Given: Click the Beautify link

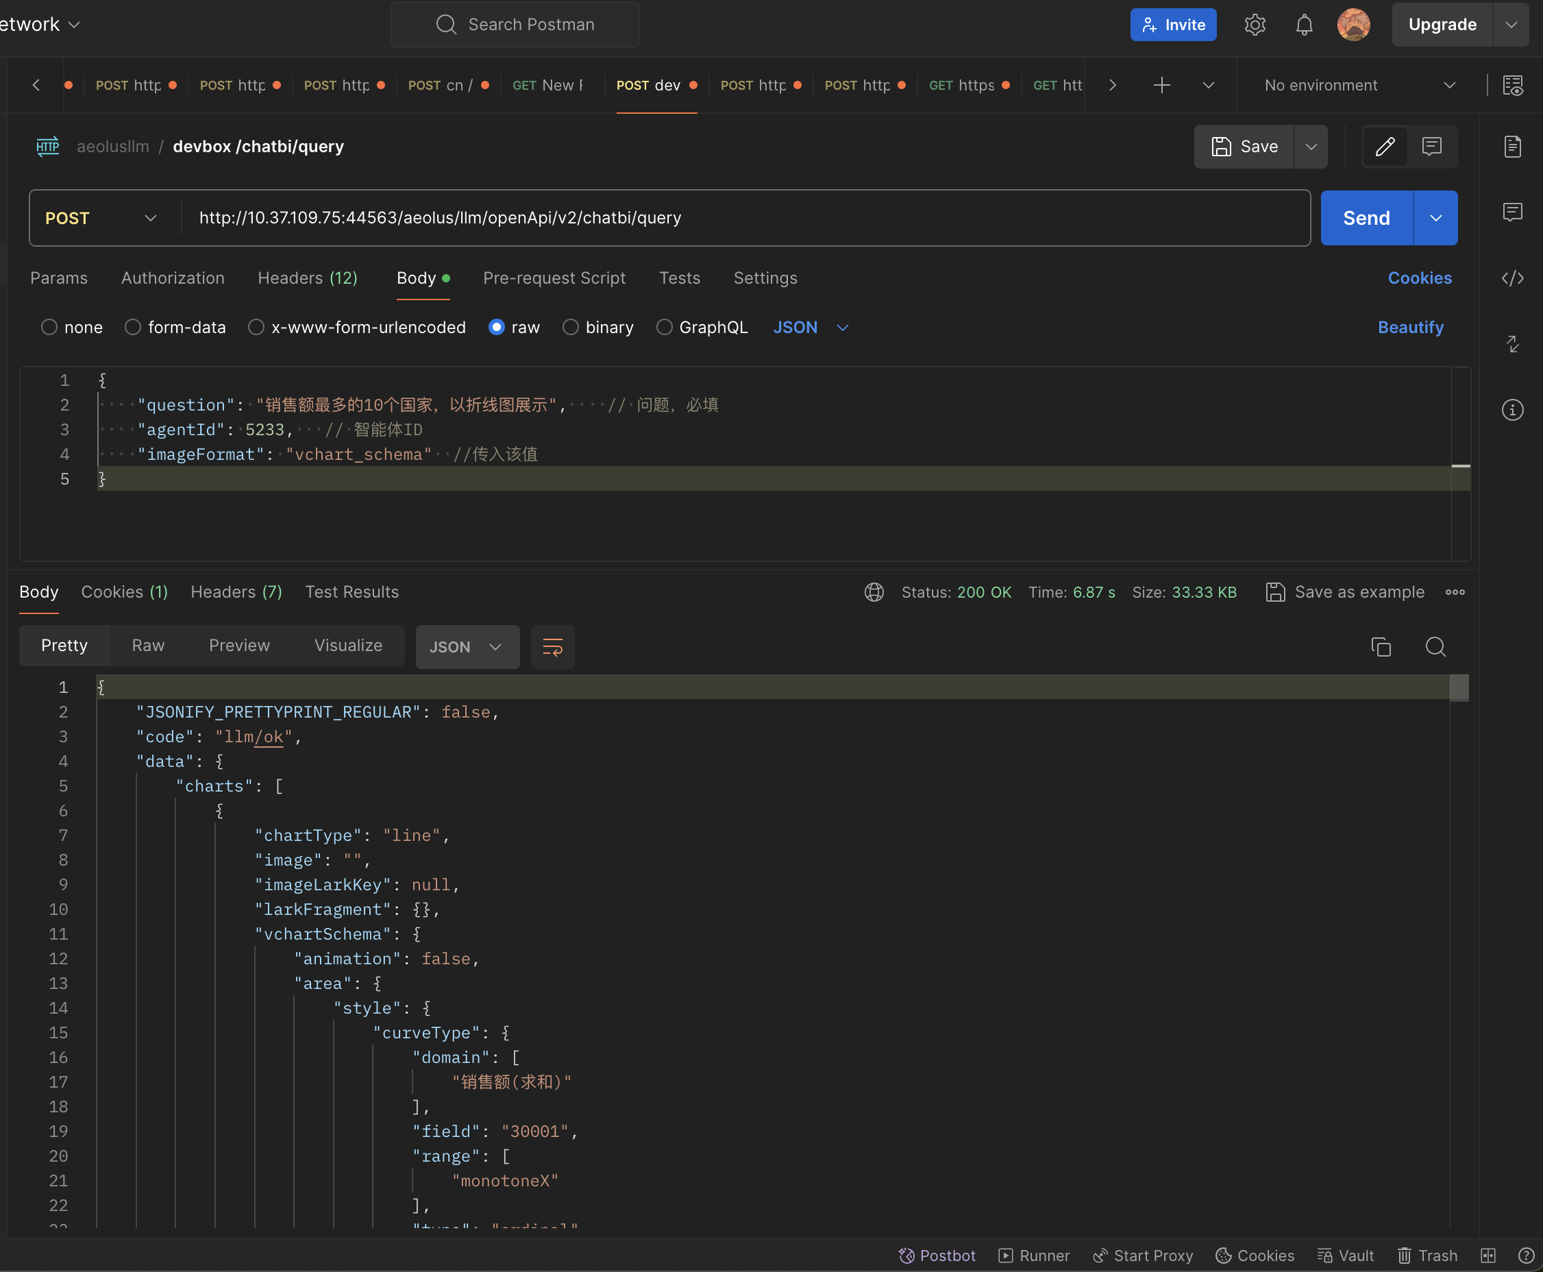Looking at the screenshot, I should pos(1409,328).
